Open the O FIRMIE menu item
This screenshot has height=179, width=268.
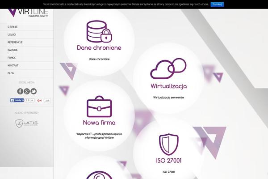pyautogui.click(x=27, y=27)
